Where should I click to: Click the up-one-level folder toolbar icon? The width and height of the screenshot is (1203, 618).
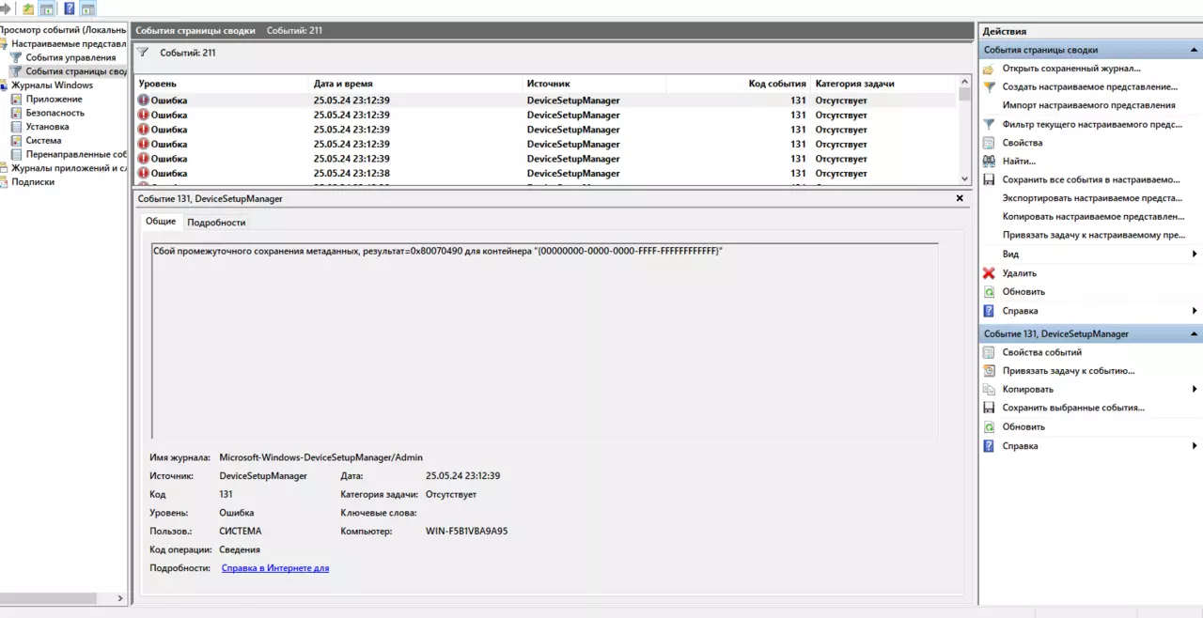click(x=28, y=8)
